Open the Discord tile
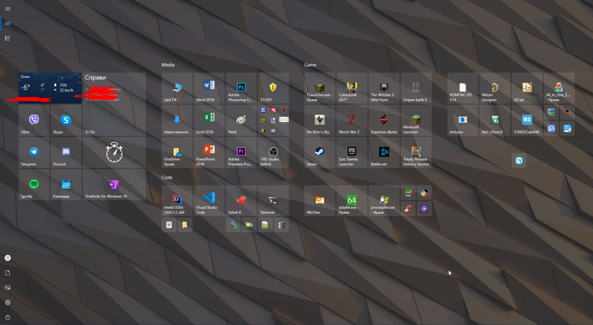The height and width of the screenshot is (325, 593). [x=66, y=153]
